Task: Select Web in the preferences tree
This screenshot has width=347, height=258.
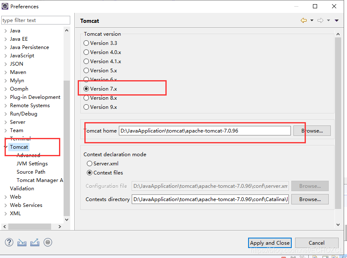Action: click(15, 197)
